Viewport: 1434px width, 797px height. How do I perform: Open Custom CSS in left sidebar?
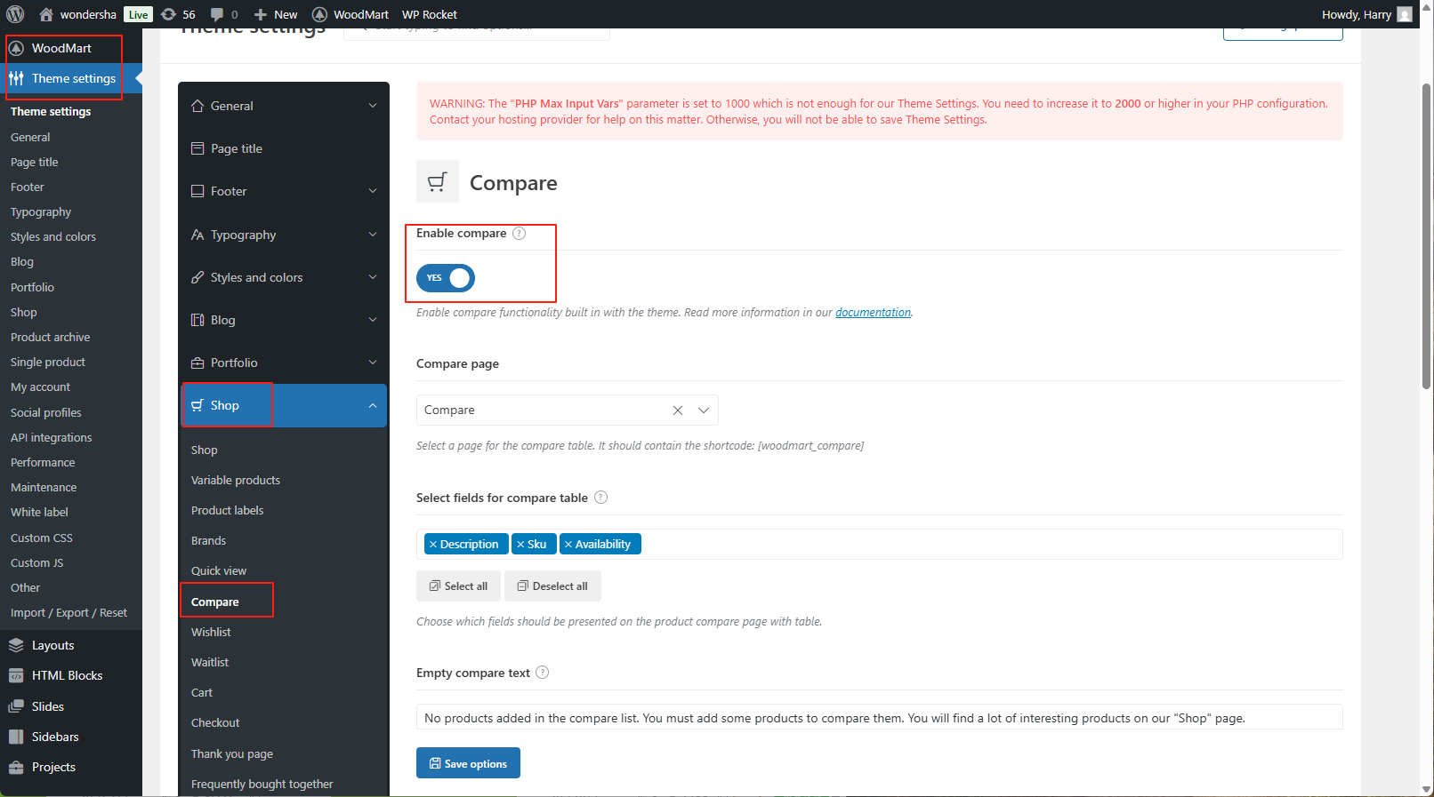(x=42, y=538)
